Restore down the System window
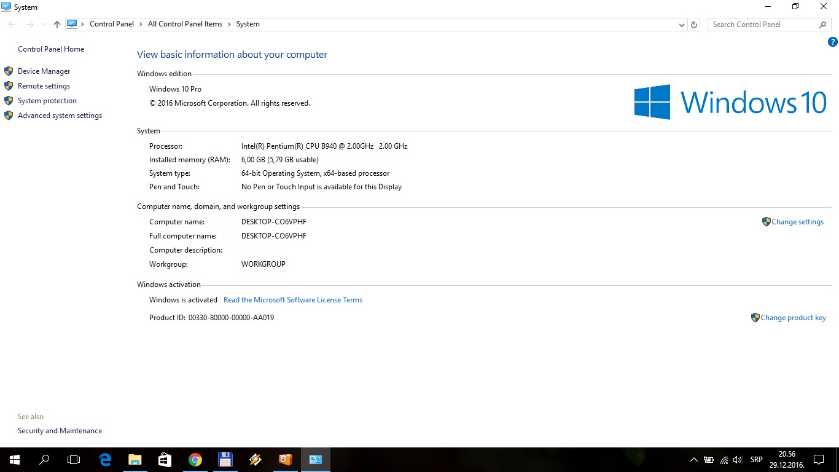This screenshot has height=472, width=839. point(795,7)
